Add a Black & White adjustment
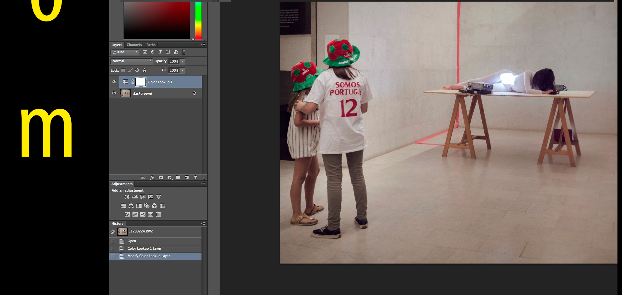This screenshot has width=622, height=295. [139, 206]
